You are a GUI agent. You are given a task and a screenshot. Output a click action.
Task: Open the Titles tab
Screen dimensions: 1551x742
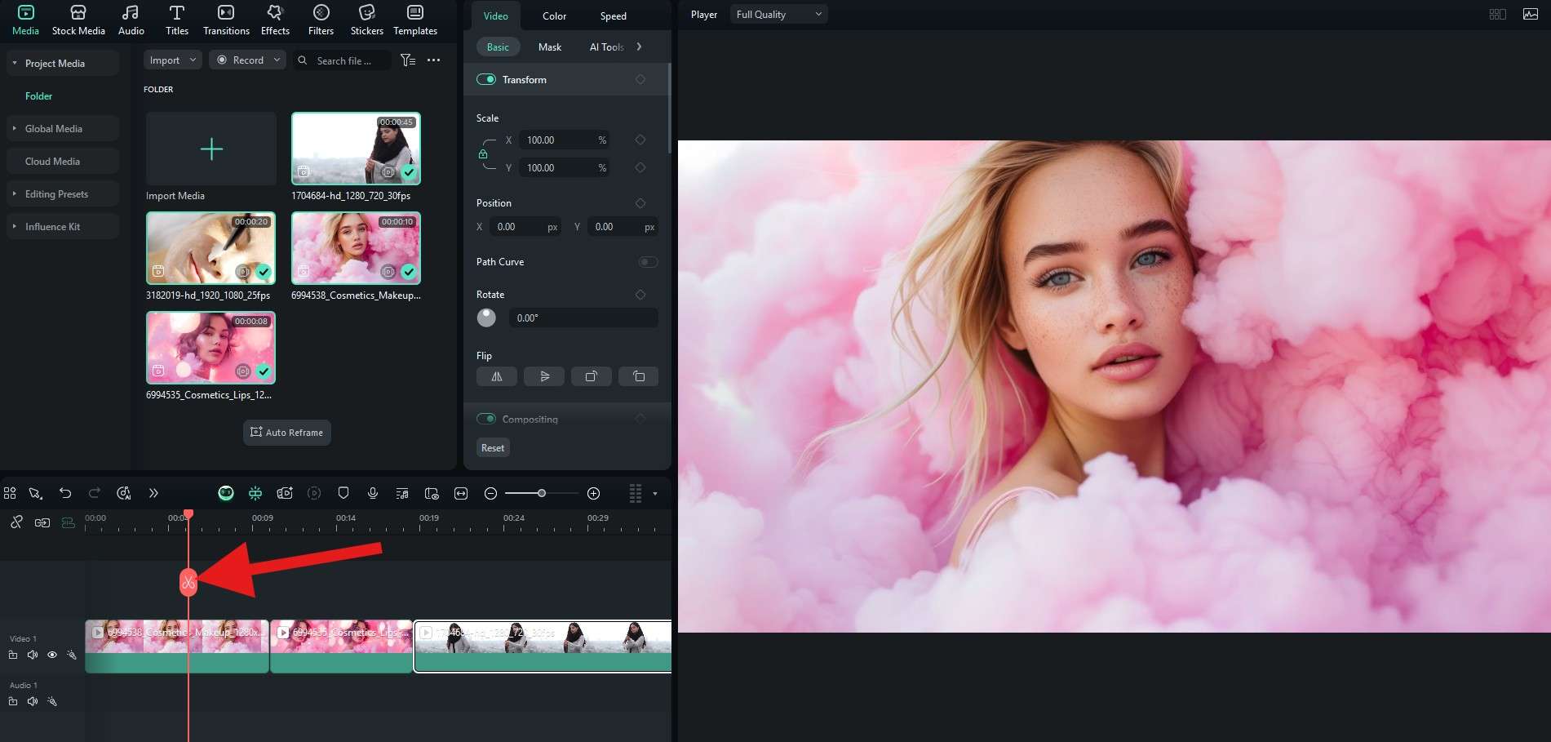point(177,20)
